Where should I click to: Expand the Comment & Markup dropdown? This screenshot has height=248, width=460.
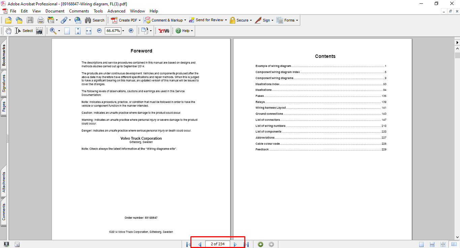click(185, 20)
